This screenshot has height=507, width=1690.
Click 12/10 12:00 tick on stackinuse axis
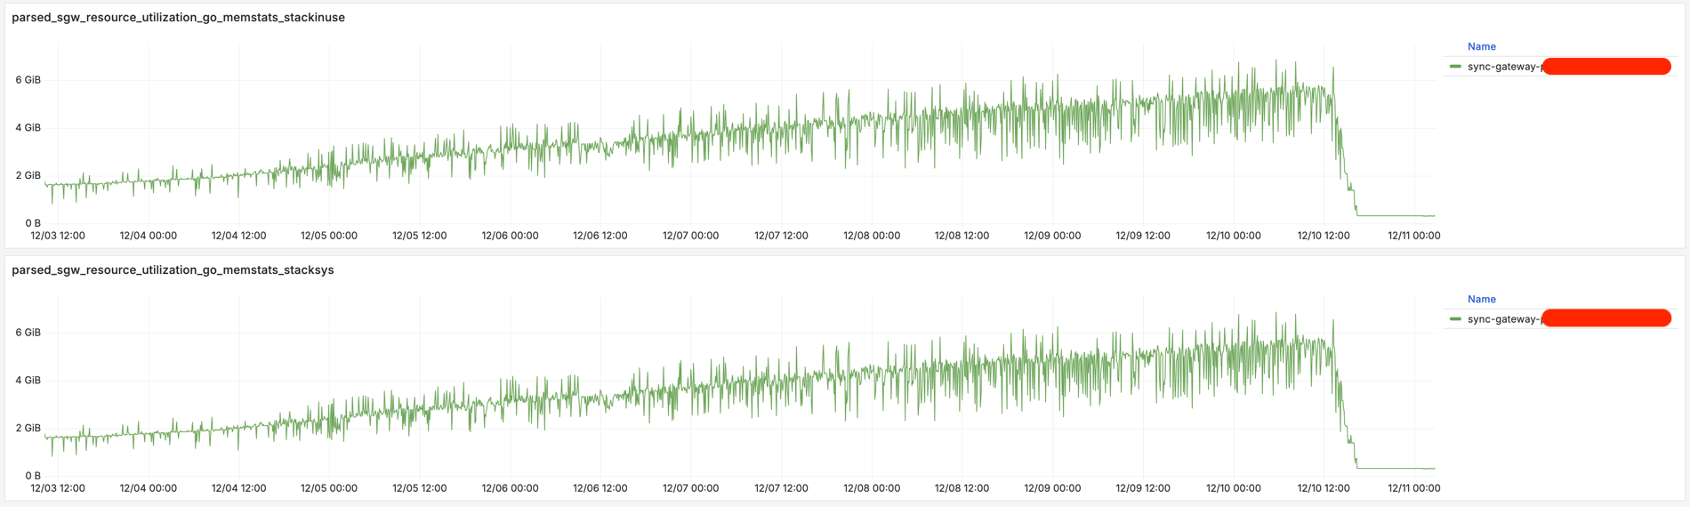coord(1324,236)
